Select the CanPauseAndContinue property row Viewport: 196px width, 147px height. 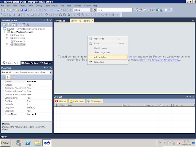[x=27, y=95]
